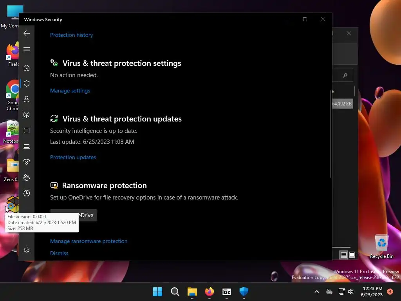401x301 pixels.
Task: Open File Explorer from taskbar
Action: coord(192,292)
